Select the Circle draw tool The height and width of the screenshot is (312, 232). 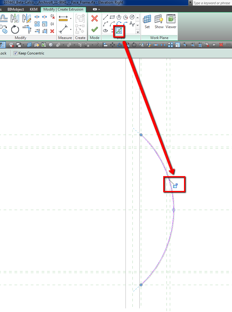click(132, 17)
